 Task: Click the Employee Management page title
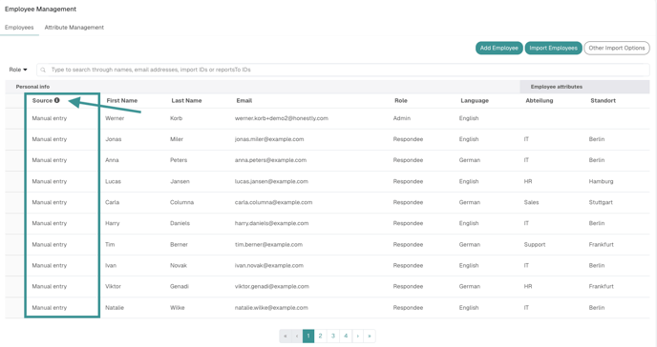[41, 10]
